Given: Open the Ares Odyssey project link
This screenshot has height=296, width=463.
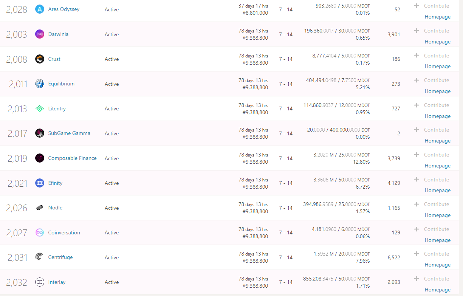Looking at the screenshot, I should point(64,9).
